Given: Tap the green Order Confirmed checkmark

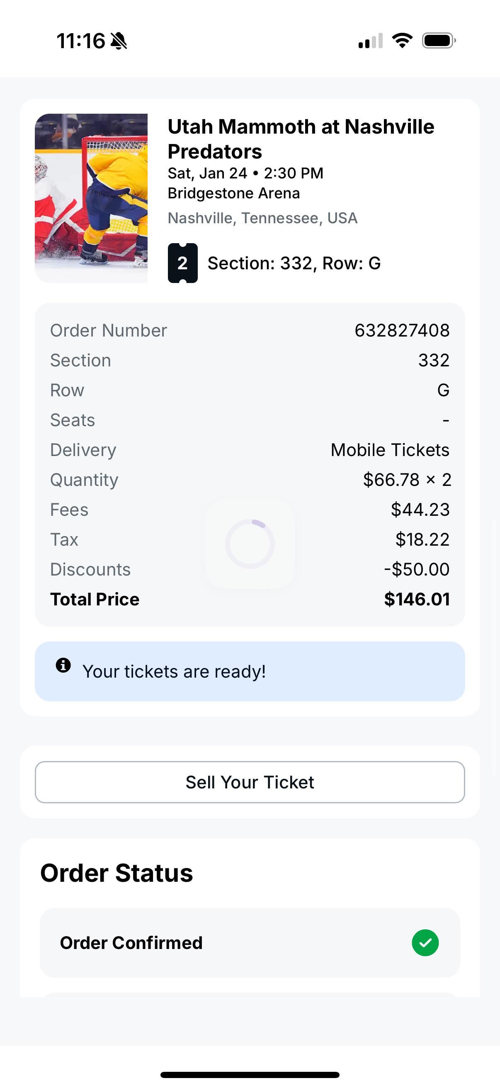Looking at the screenshot, I should (x=425, y=943).
